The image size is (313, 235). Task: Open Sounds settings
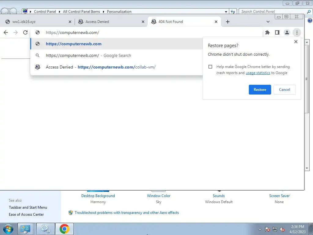[x=219, y=196]
